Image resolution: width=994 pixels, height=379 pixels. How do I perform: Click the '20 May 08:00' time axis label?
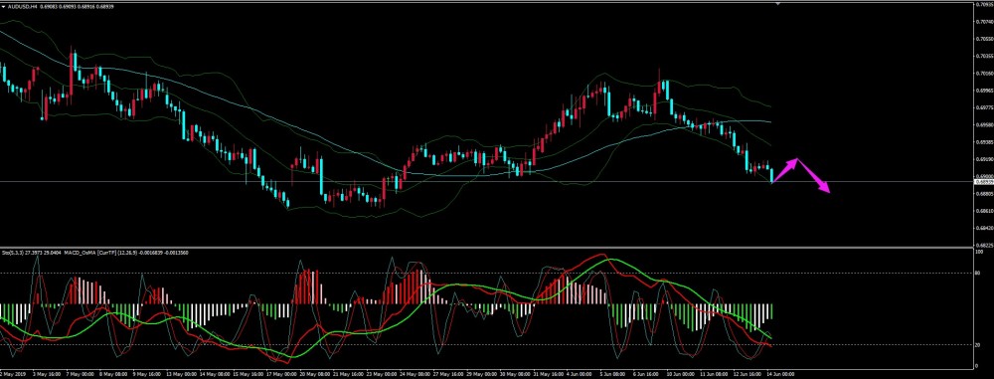click(x=313, y=375)
